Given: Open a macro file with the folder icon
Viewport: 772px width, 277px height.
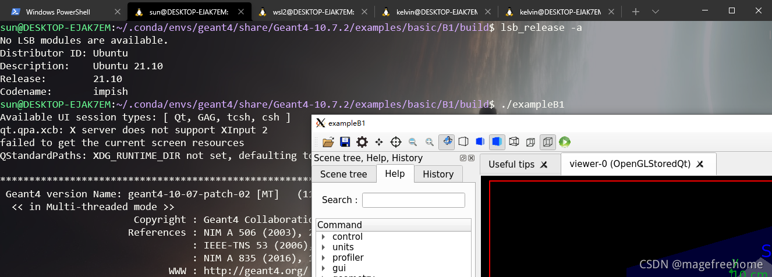Looking at the screenshot, I should (328, 142).
